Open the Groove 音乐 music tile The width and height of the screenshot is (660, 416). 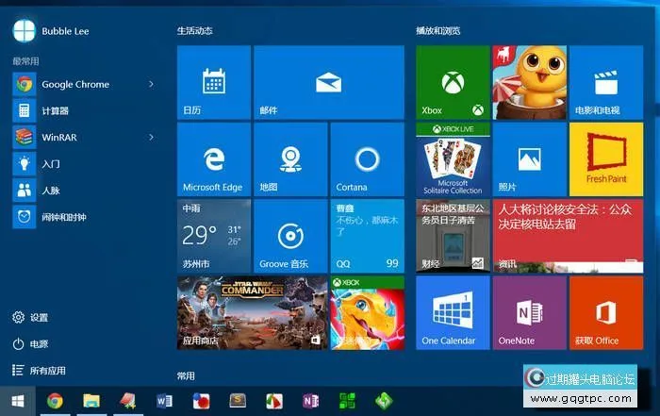289,236
